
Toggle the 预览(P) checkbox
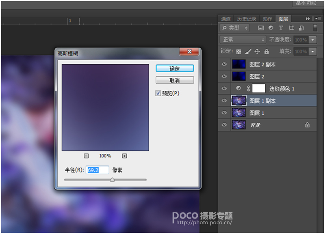[158, 93]
